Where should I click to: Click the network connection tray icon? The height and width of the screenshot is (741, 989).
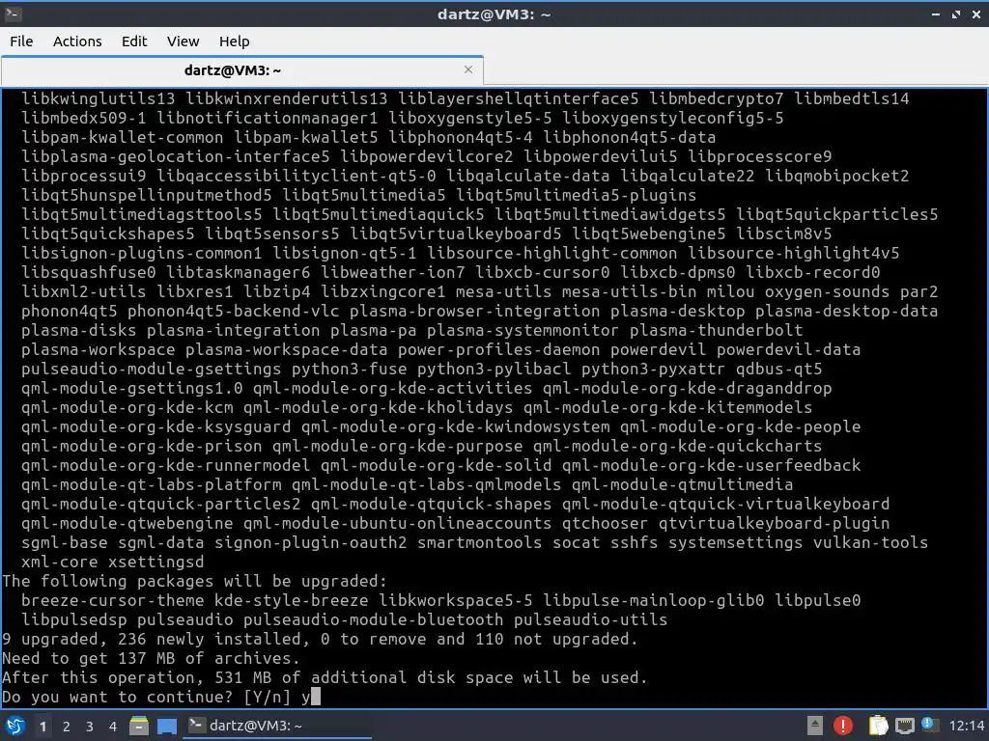click(904, 726)
